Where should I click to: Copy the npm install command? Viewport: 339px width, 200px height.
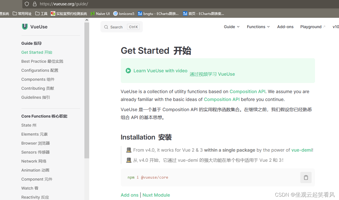click(x=306, y=177)
